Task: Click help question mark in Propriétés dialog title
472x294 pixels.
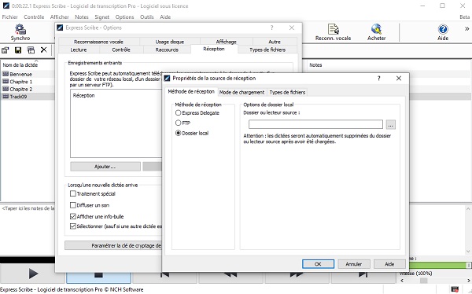Action: pyautogui.click(x=379, y=79)
